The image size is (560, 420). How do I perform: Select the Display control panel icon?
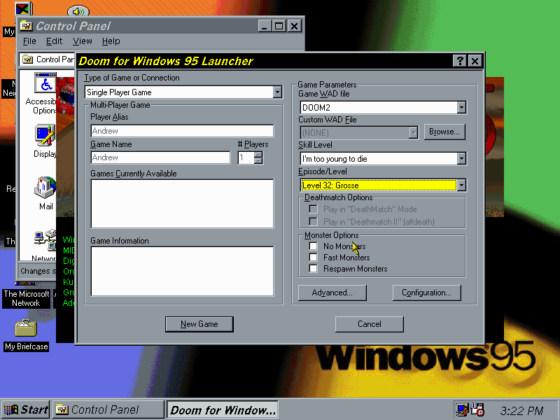[45, 135]
